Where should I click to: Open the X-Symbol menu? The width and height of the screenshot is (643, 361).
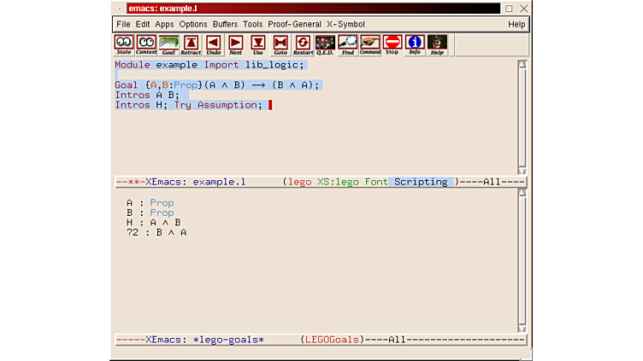pyautogui.click(x=345, y=25)
